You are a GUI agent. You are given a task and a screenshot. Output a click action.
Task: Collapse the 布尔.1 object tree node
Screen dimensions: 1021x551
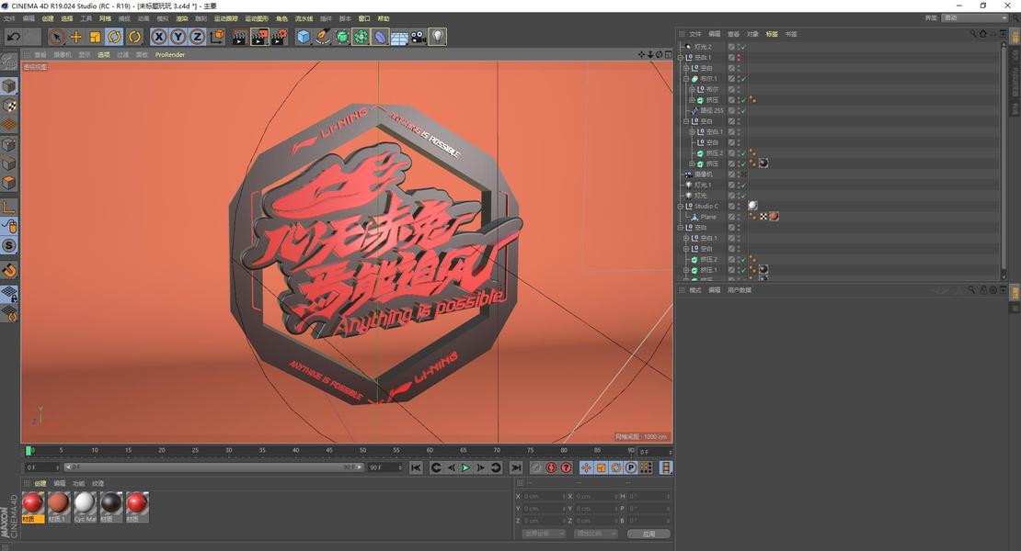pyautogui.click(x=686, y=79)
